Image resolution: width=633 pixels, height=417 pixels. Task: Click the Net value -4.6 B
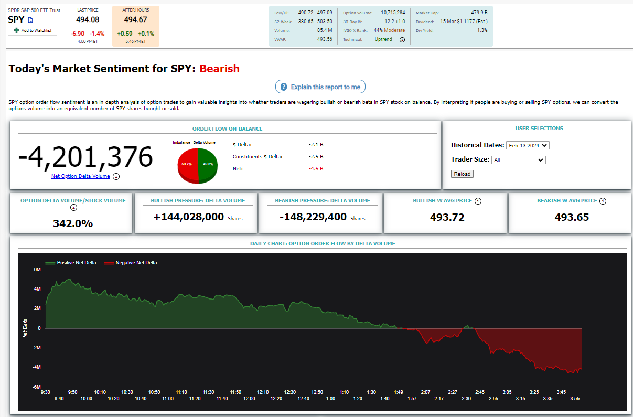(316, 169)
